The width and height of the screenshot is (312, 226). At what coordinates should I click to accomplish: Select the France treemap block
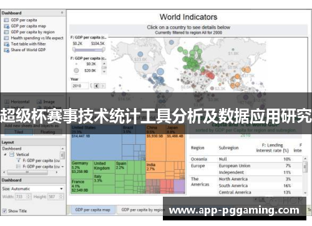tap(82, 186)
